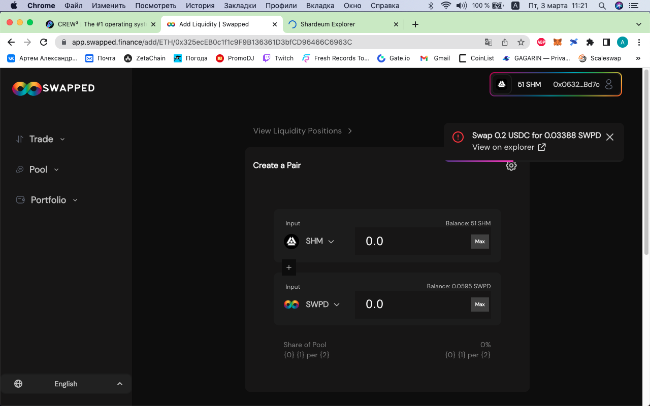Click the translate page icon
This screenshot has height=406, width=650.
point(489,43)
